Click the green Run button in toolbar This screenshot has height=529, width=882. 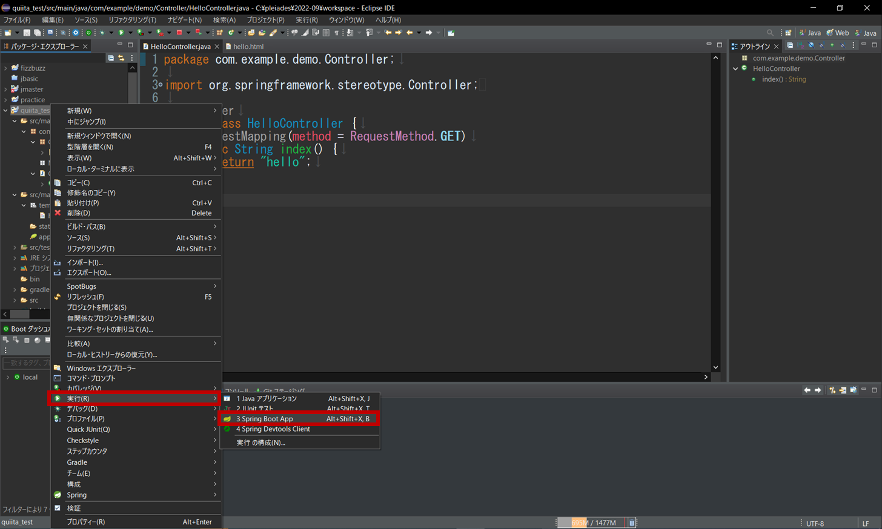click(121, 33)
